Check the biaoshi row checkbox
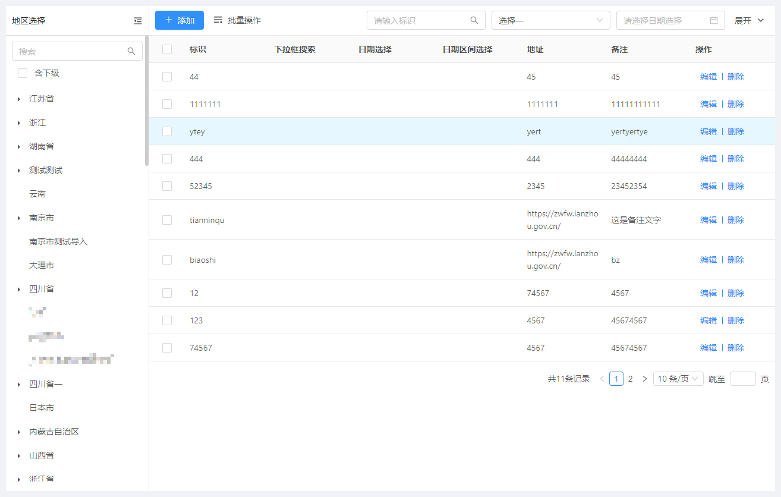This screenshot has height=497, width=781. [x=167, y=260]
